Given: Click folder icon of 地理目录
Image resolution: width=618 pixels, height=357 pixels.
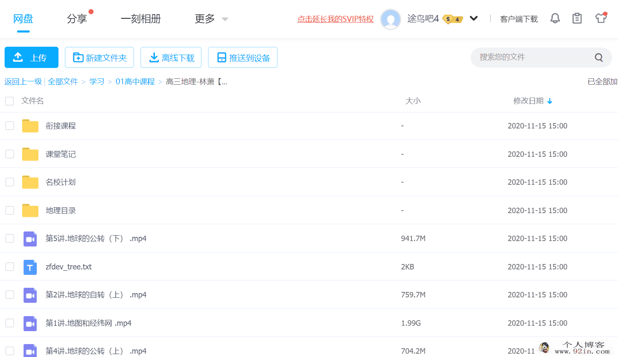Looking at the screenshot, I should click(x=30, y=211).
